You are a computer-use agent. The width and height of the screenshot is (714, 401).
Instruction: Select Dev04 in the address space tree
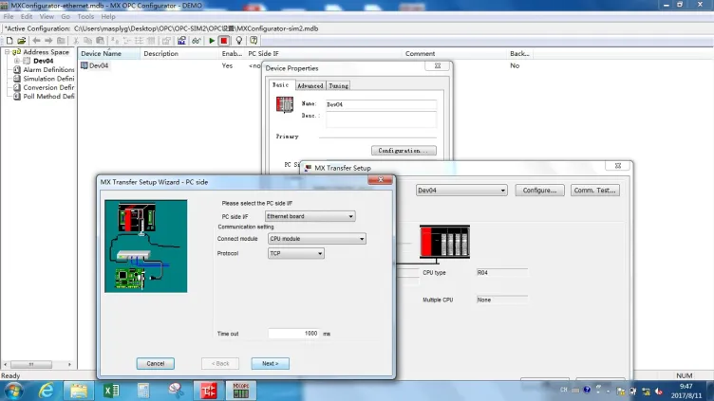44,61
